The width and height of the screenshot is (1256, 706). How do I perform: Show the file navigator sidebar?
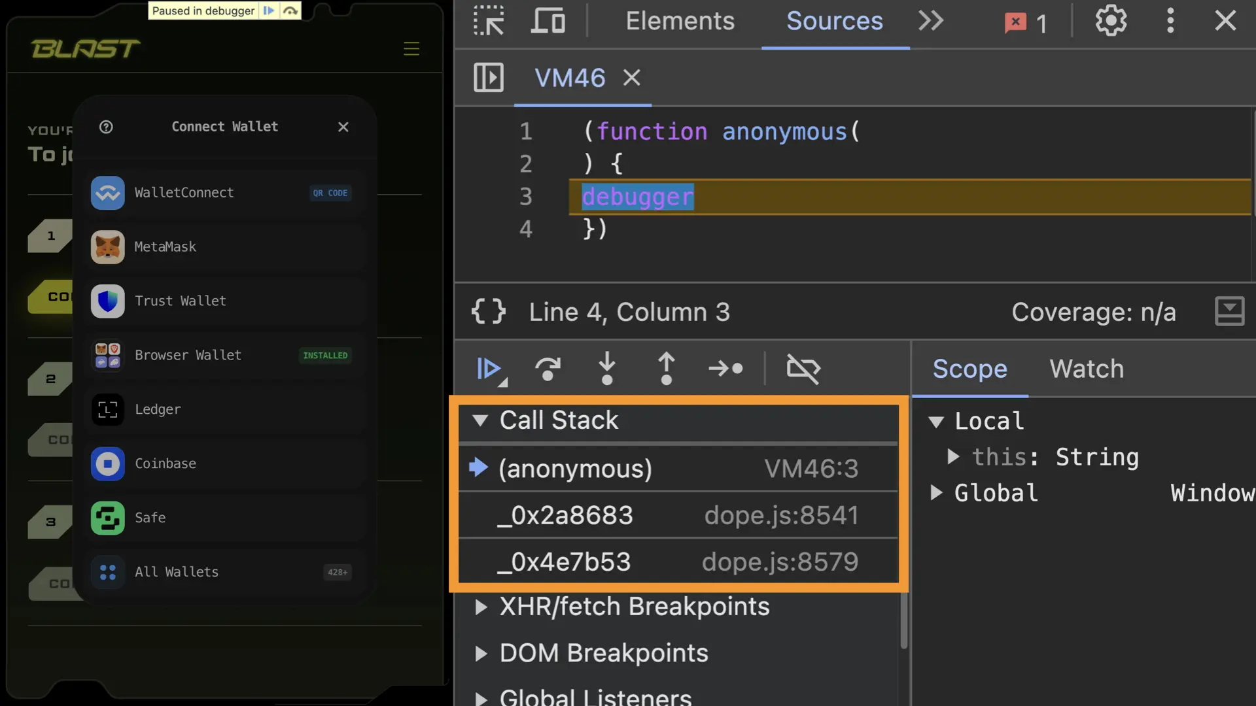coord(489,78)
